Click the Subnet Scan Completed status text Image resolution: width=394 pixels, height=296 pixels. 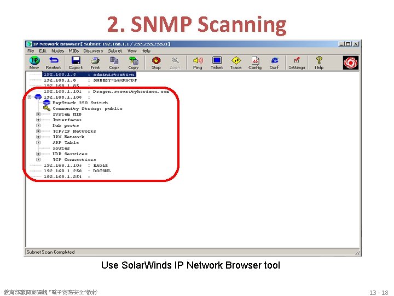click(x=50, y=252)
